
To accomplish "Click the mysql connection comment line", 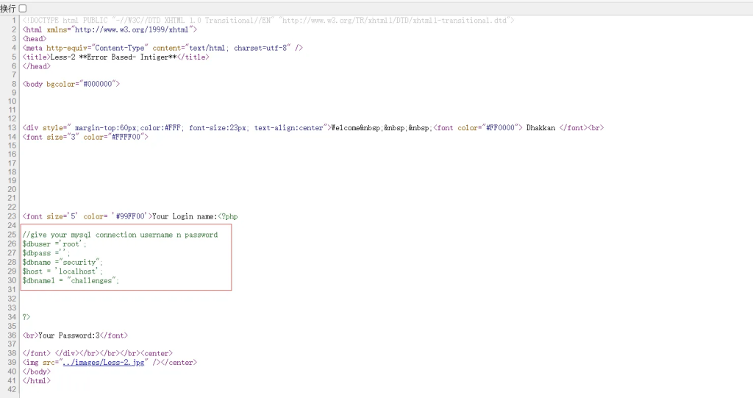I will [x=120, y=235].
